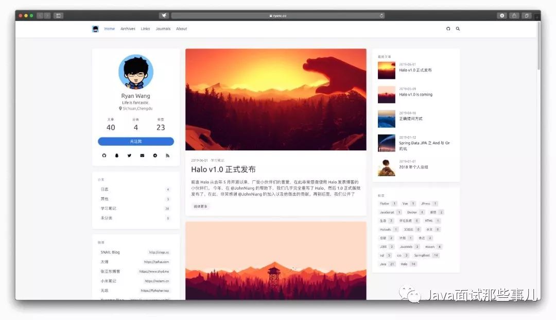Select the sql tag
Viewport: 556px width, 320px height.
point(385,256)
